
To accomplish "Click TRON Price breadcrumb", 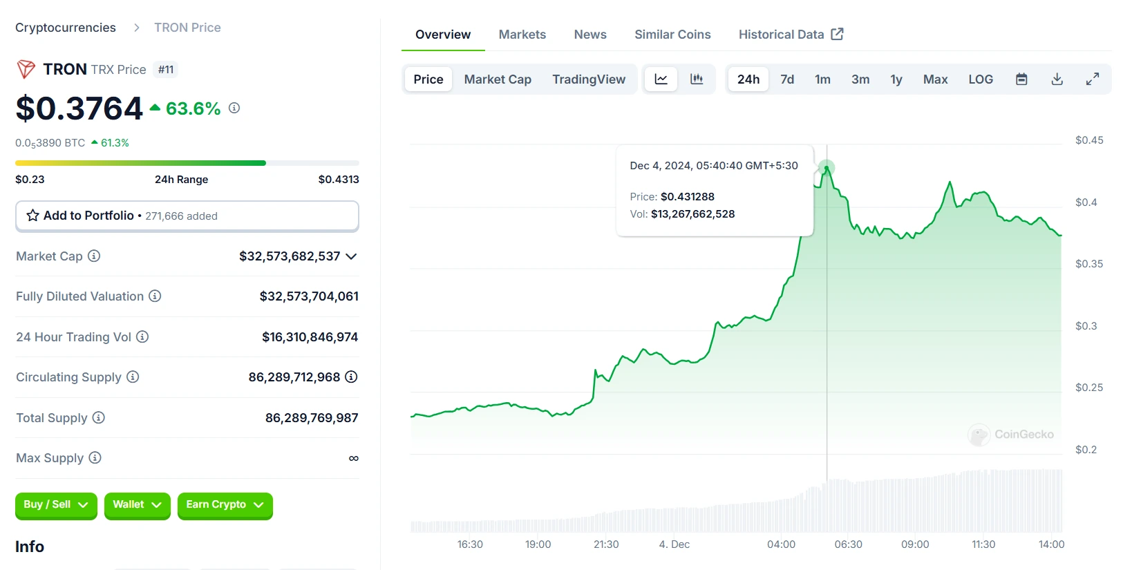I will coord(187,28).
